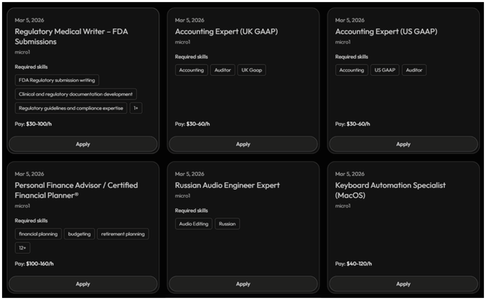
Task: Open Russian Audio Engineer Expert title
Action: coord(227,185)
